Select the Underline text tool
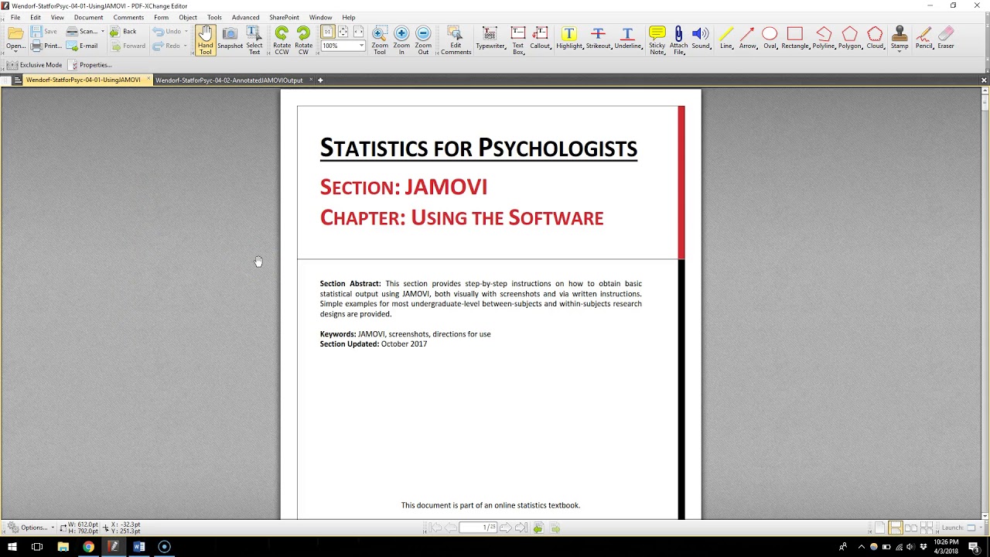990x557 pixels. coord(628,39)
